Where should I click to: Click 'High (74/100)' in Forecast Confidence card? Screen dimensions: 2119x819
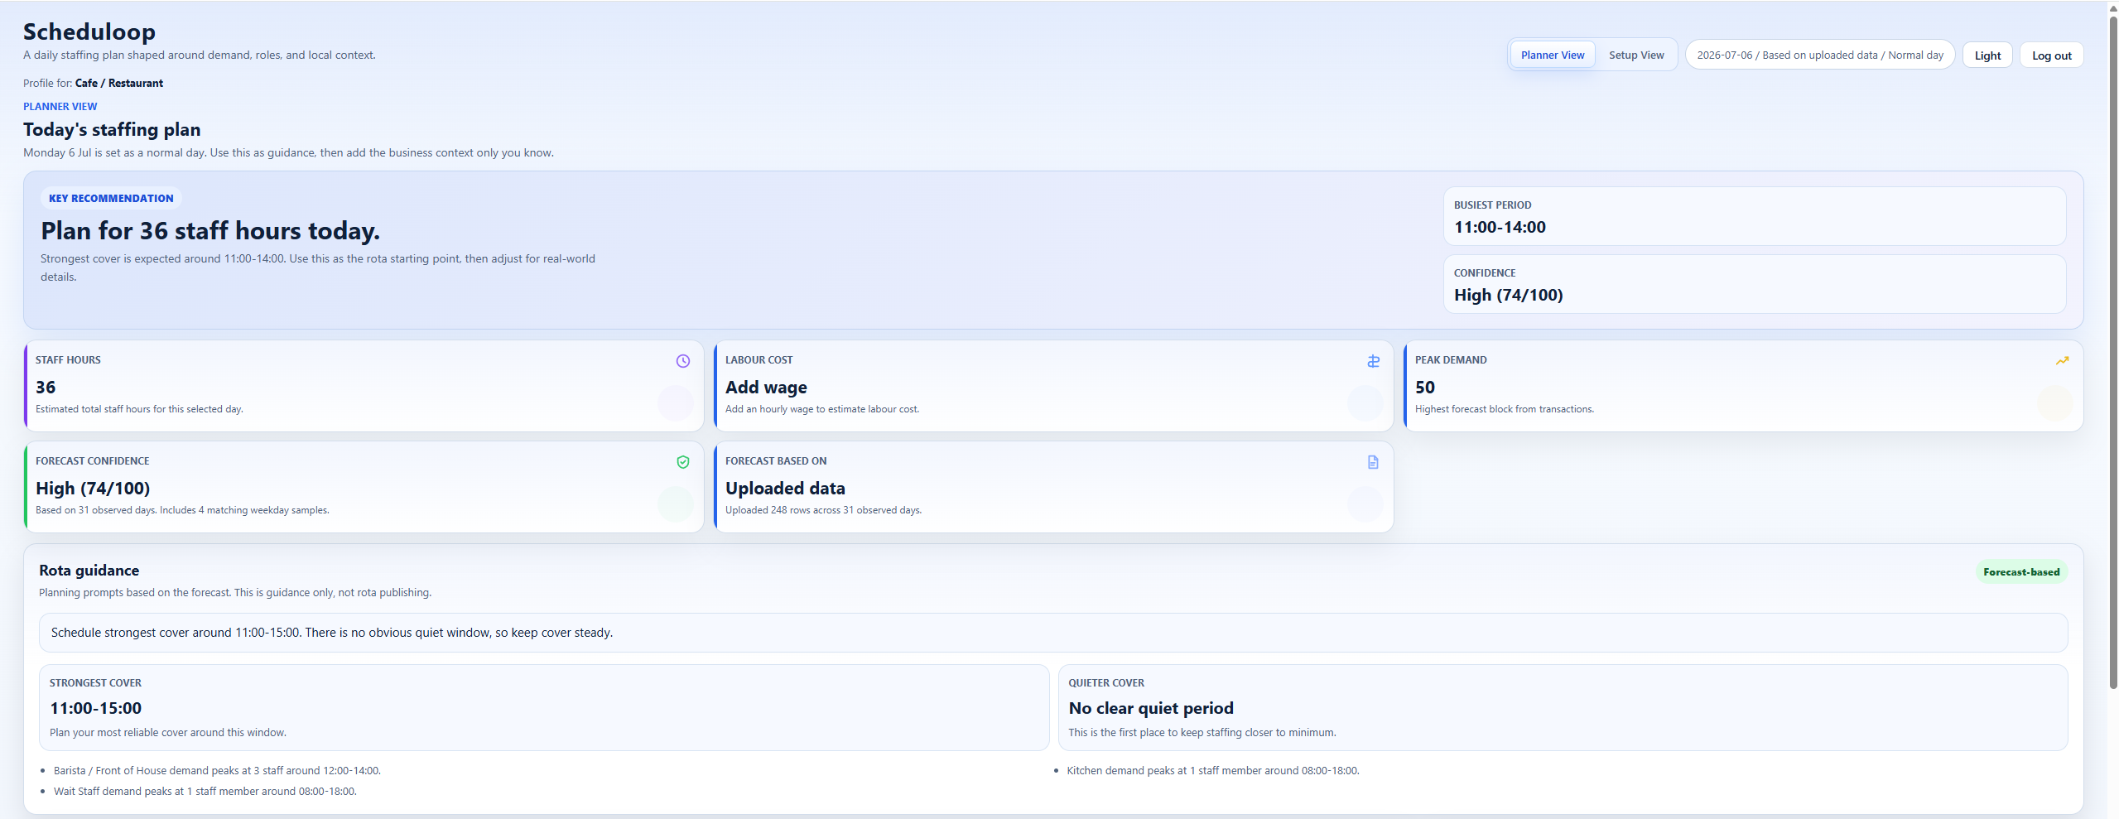(x=93, y=489)
